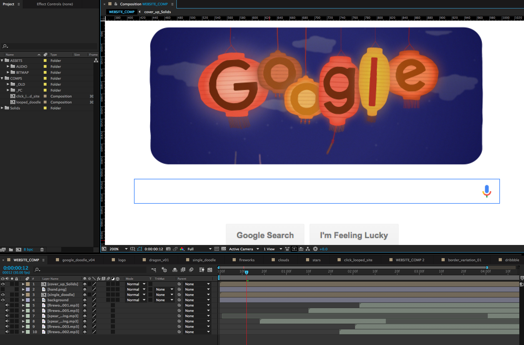Open blend mode dropdown for background layer

(136, 300)
